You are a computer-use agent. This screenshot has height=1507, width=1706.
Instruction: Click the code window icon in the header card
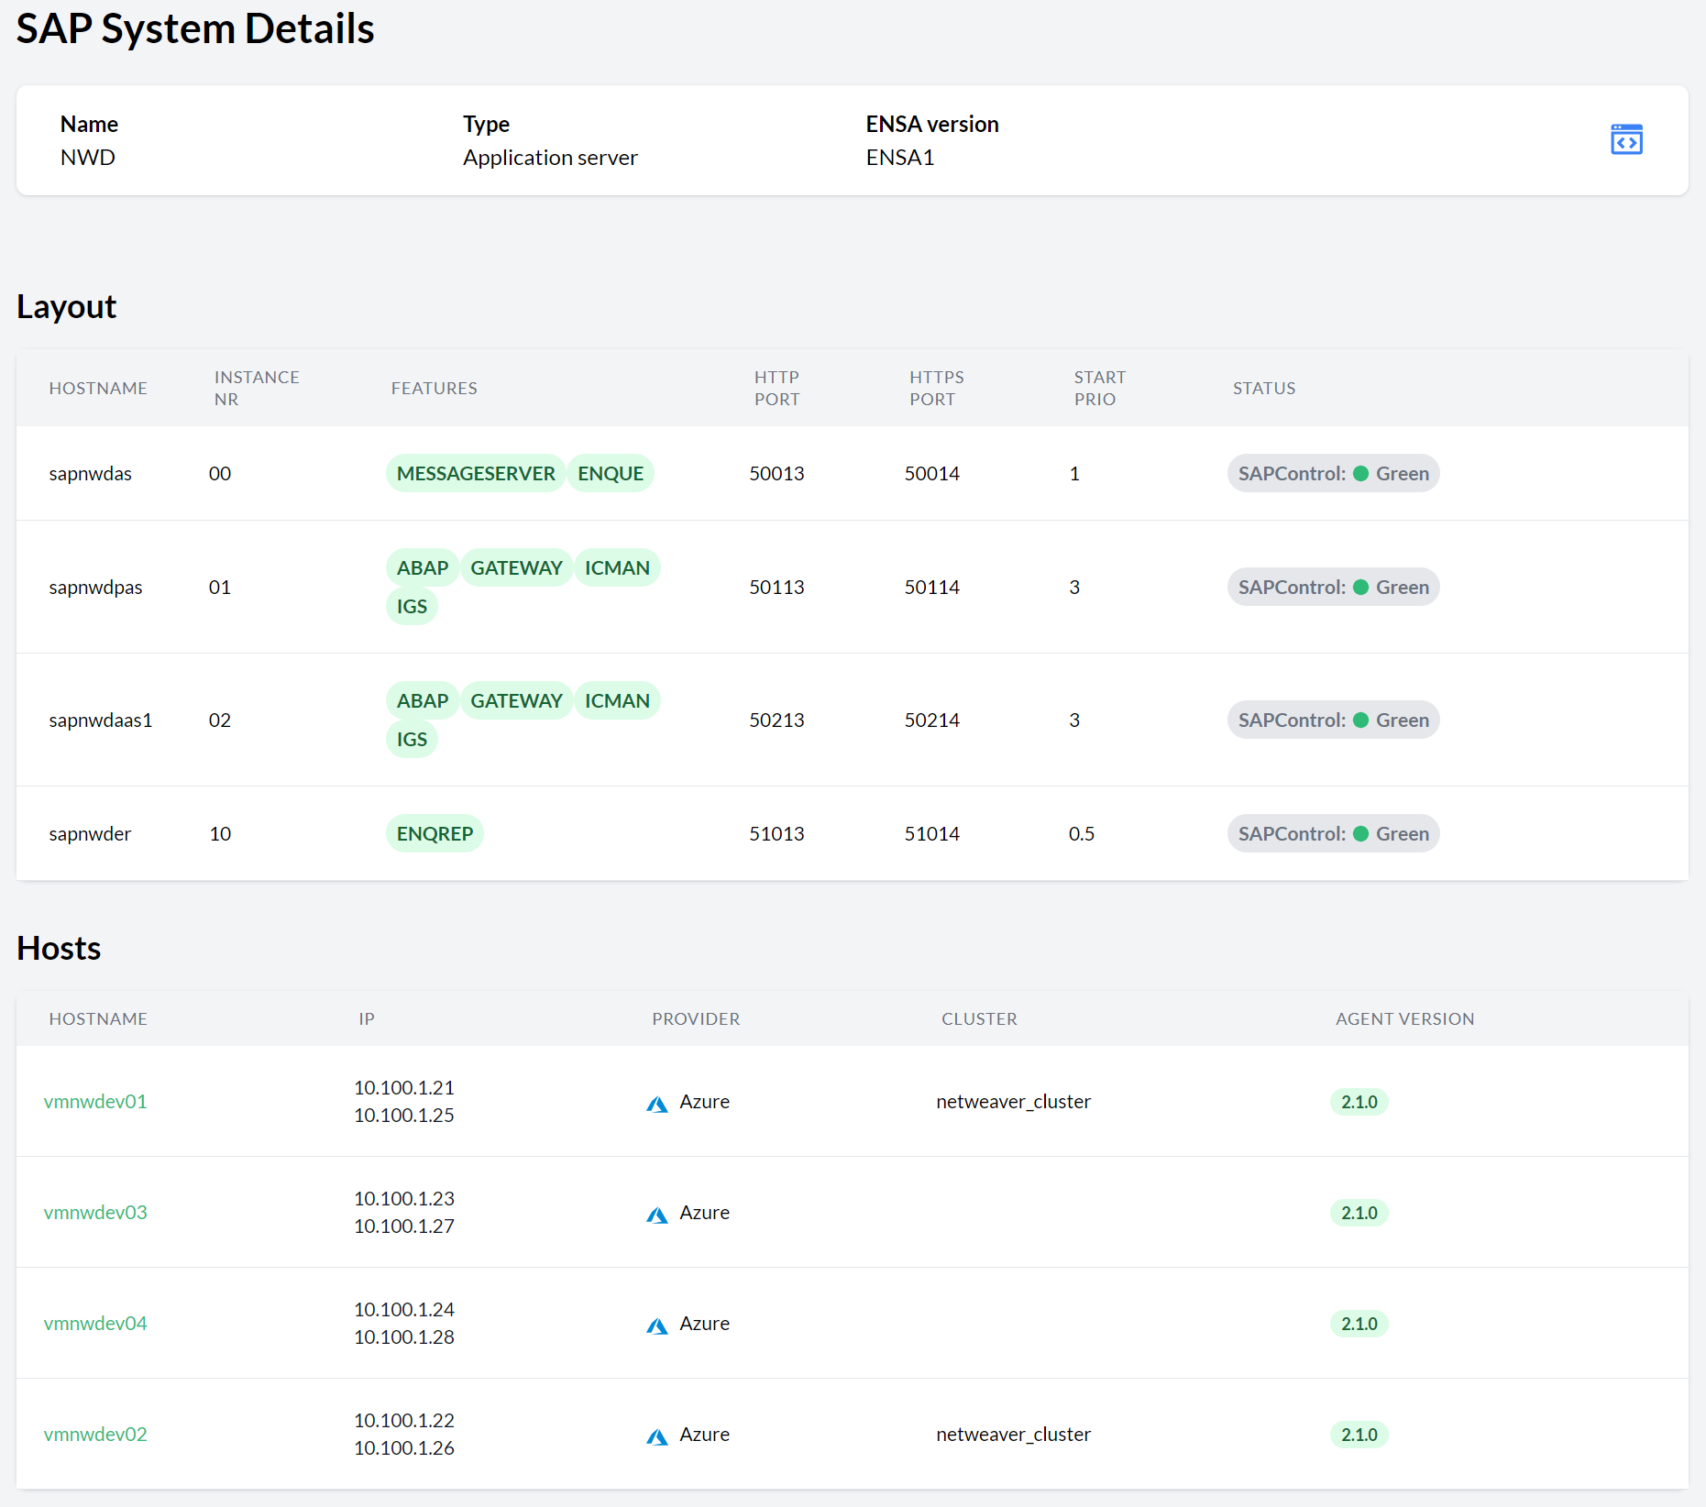pos(1626,140)
